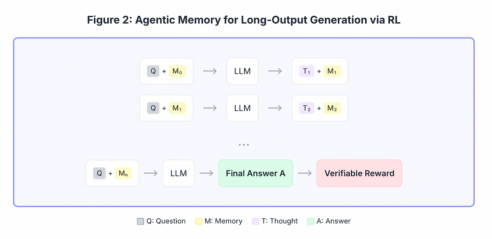The width and height of the screenshot is (492, 239).
Task: Select the M₂ memory chip
Action: click(332, 108)
